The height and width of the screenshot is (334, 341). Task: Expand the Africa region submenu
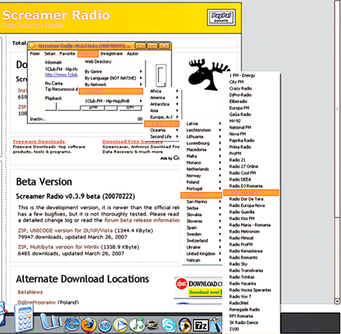click(162, 91)
